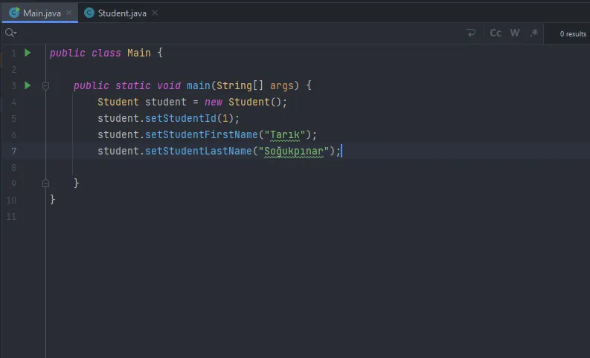Image resolution: width=590 pixels, height=358 pixels.
Task: Close the Main.java tab
Action: tap(69, 13)
